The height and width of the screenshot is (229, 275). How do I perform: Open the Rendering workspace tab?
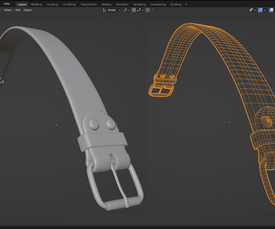139,5
